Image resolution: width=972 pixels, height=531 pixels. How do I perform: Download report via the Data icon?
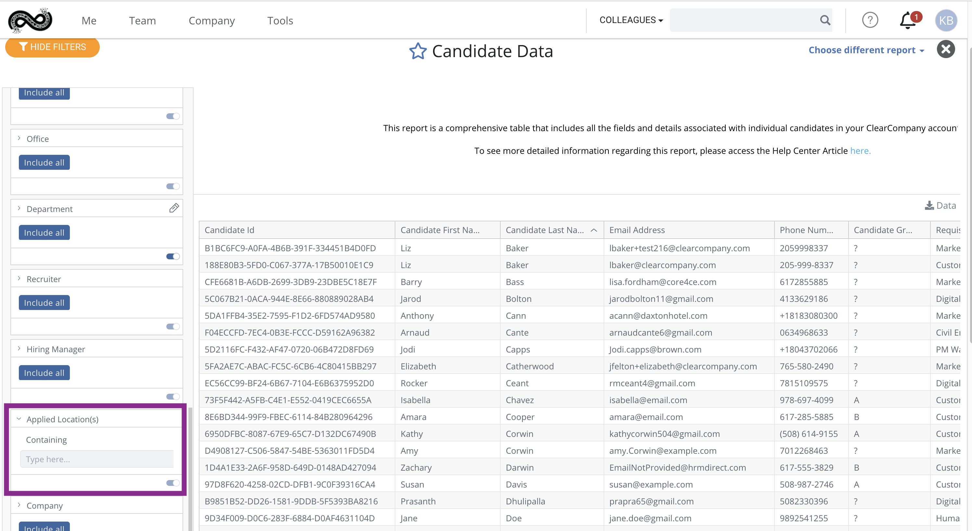940,205
